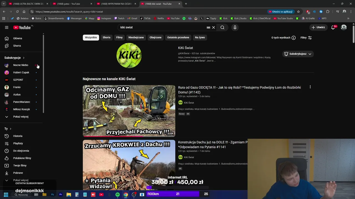Select Ostatnio przesłane filter chip
This screenshot has width=355, height=199.
coord(178,37)
